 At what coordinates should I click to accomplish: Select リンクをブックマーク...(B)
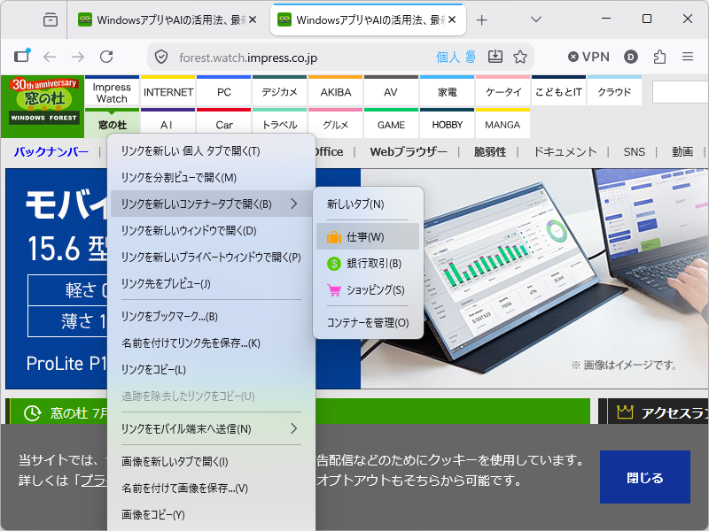pos(211,317)
